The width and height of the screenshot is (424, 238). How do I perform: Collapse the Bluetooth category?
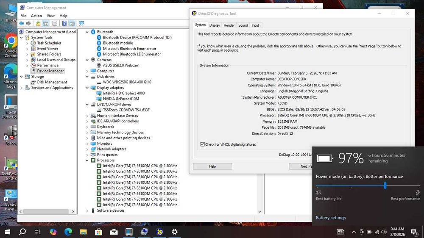point(87,32)
